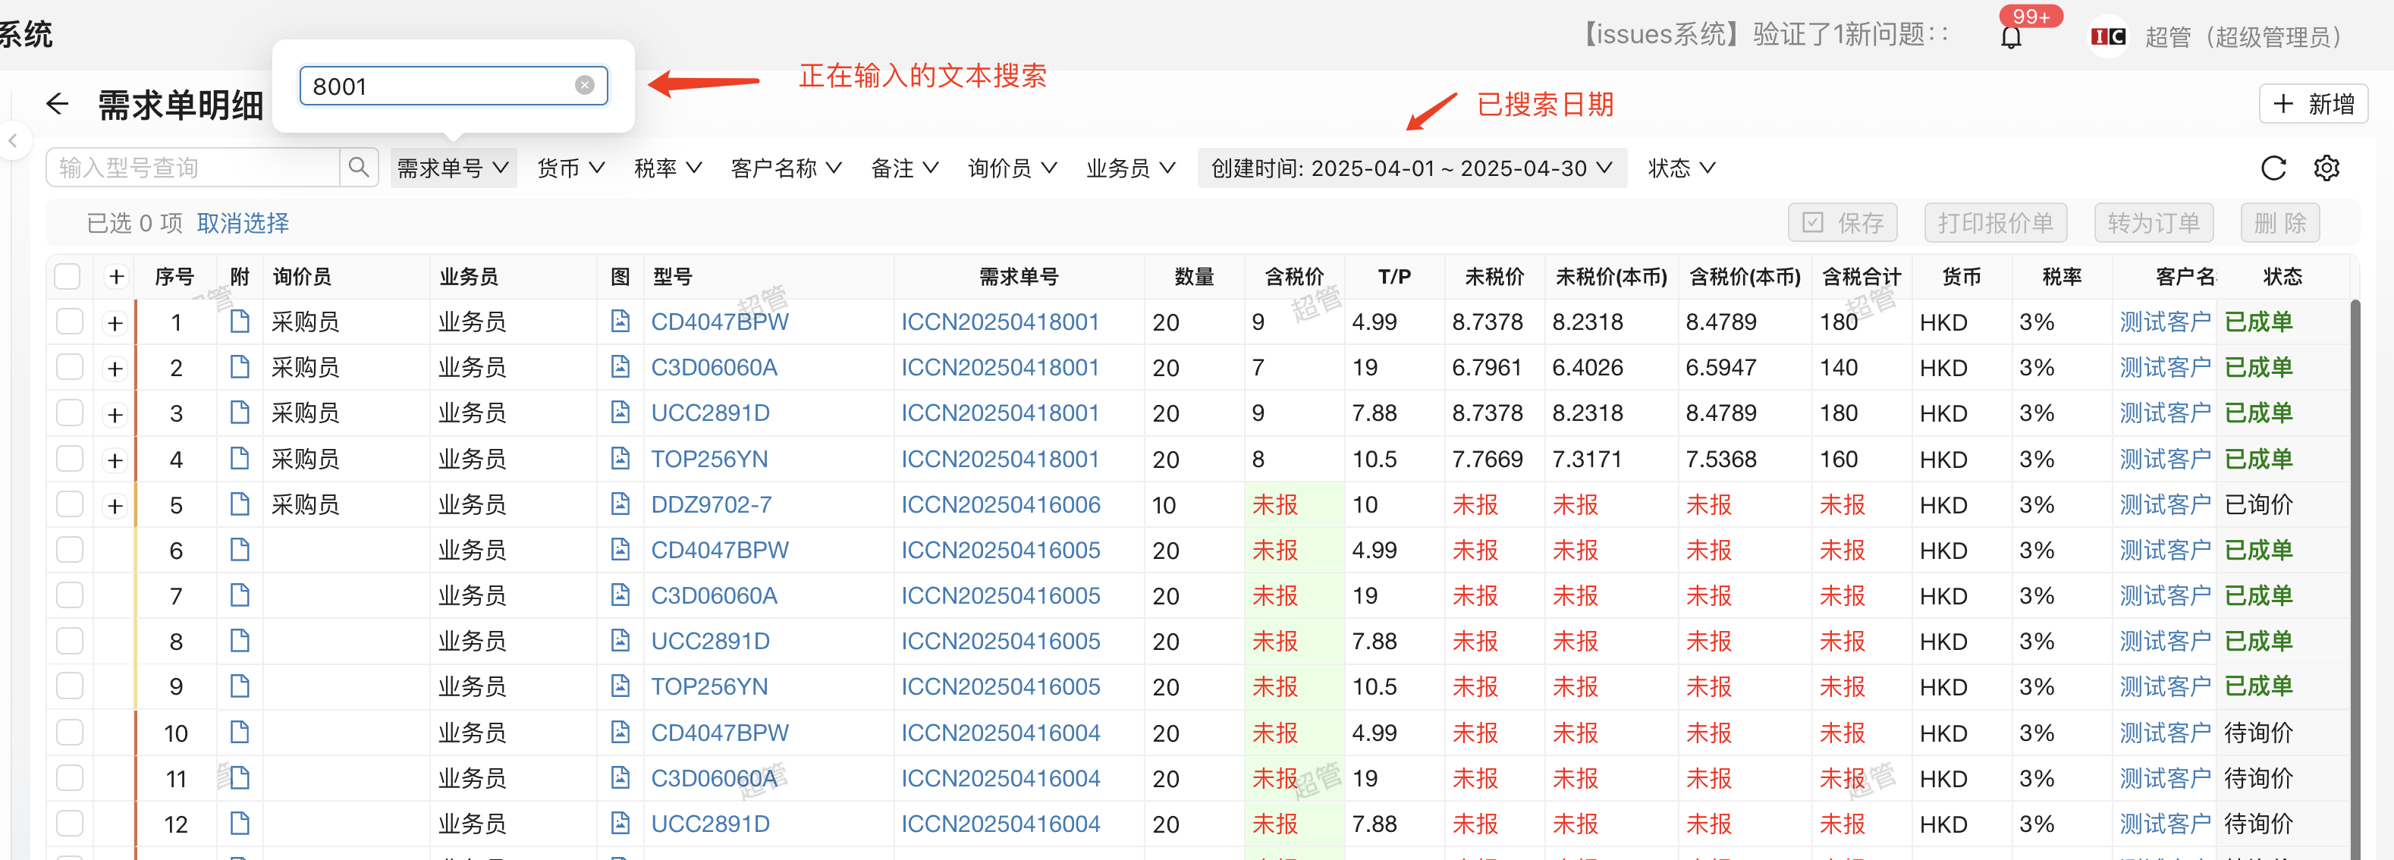Clear the '8001' search text via the X icon
This screenshot has width=2394, height=860.
(x=585, y=84)
